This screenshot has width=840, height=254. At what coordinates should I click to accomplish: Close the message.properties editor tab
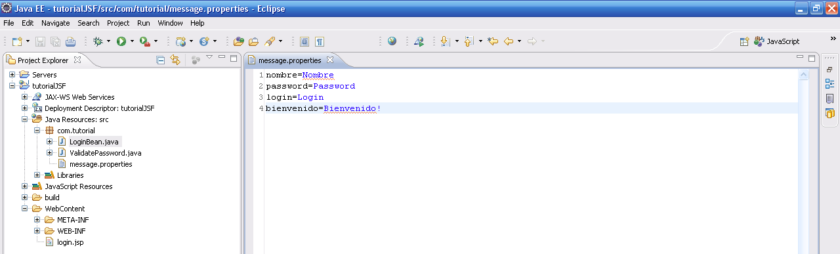point(330,60)
